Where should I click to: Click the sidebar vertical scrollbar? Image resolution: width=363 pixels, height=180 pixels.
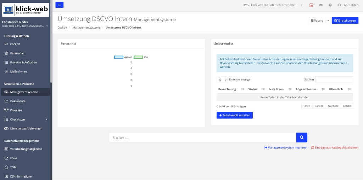[x=51, y=41]
